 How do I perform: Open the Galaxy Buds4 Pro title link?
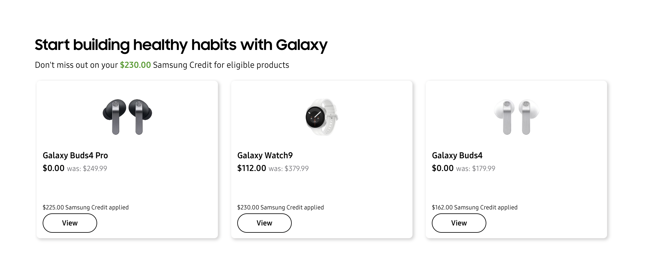click(75, 155)
